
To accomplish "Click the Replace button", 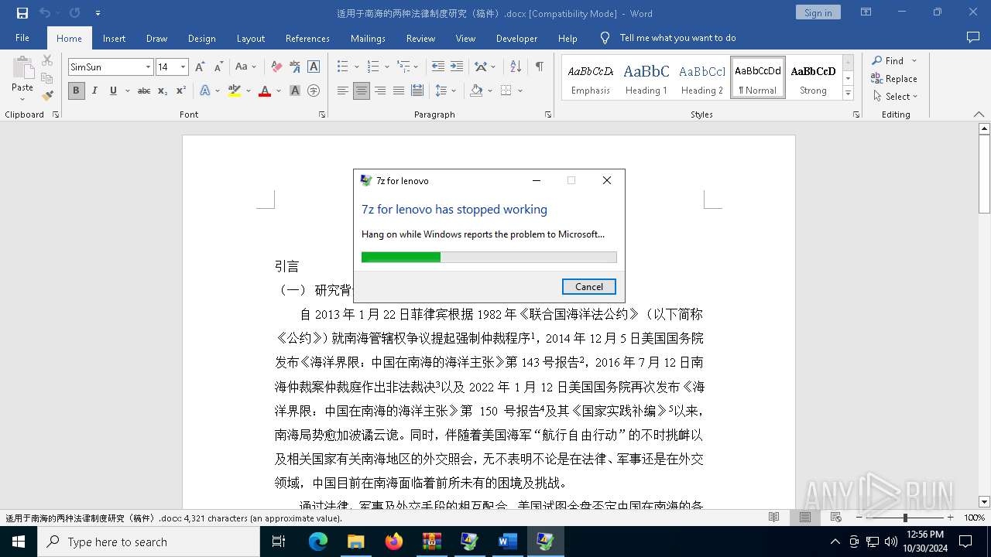I will click(894, 79).
